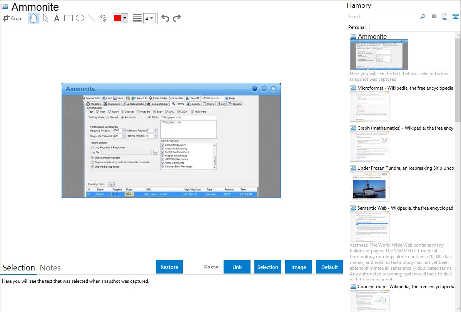This screenshot has height=312, width=461.
Task: Click the Default paste button
Action: pos(329,267)
